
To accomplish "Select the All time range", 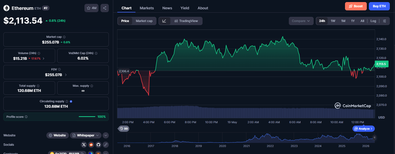I will click(362, 21).
